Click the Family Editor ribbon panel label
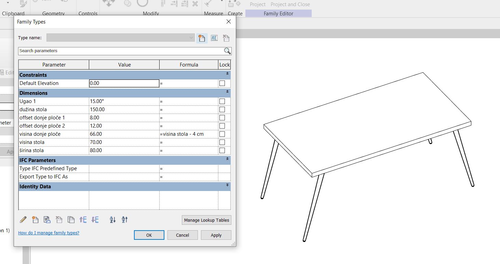Screen dimensions: 500x264 (x=279, y=14)
